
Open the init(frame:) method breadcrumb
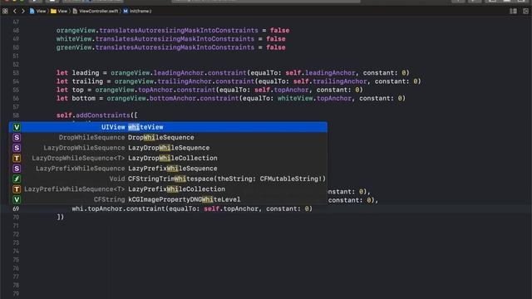coord(137,11)
